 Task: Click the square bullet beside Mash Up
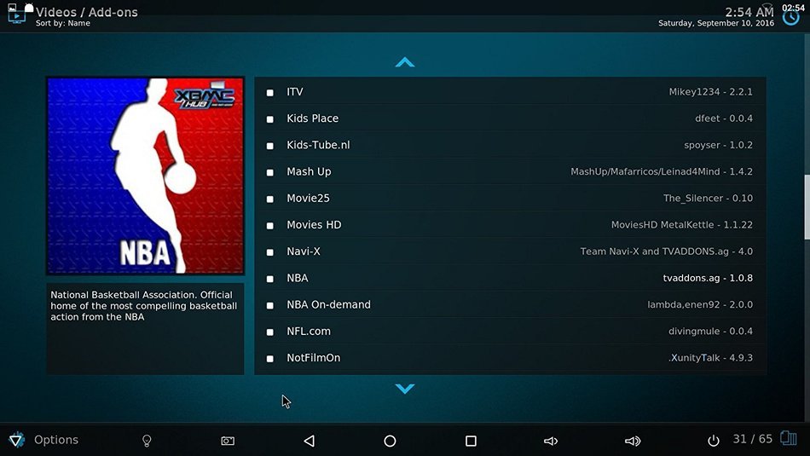click(x=269, y=172)
